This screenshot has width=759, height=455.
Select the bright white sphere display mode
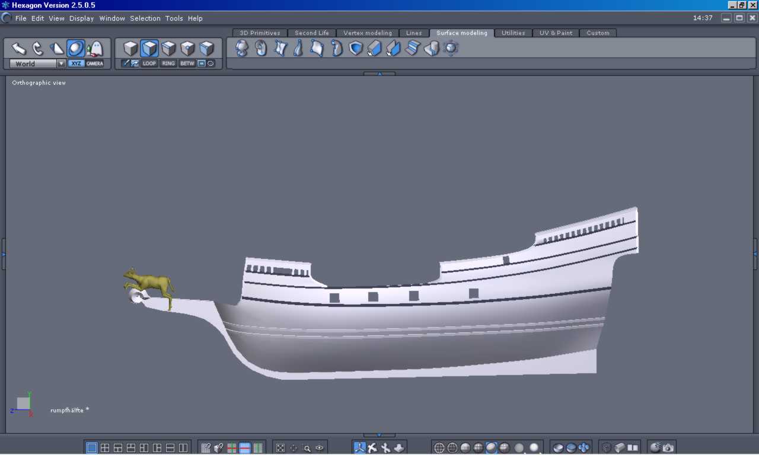tap(534, 448)
